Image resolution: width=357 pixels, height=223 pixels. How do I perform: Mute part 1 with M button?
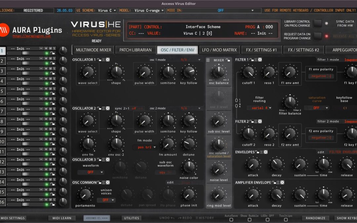point(50,49)
